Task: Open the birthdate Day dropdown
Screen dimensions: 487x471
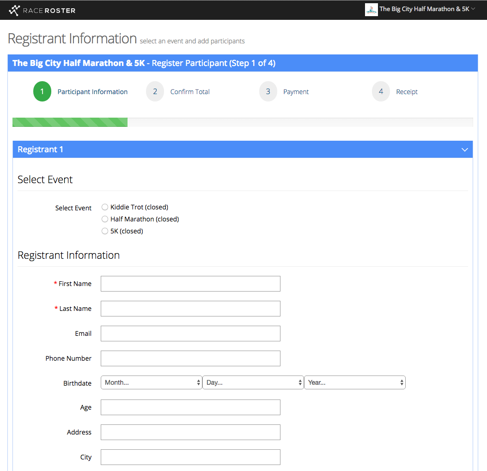Action: [253, 382]
